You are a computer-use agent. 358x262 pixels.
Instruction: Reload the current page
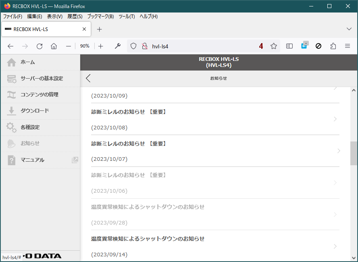[x=40, y=46]
